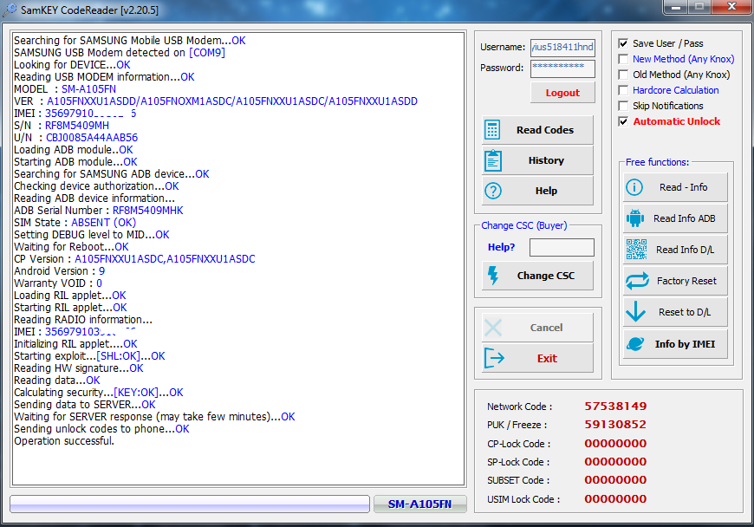Click the down arrow icon on Reset to D/L
Image resolution: width=754 pixels, height=527 pixels.
(636, 311)
